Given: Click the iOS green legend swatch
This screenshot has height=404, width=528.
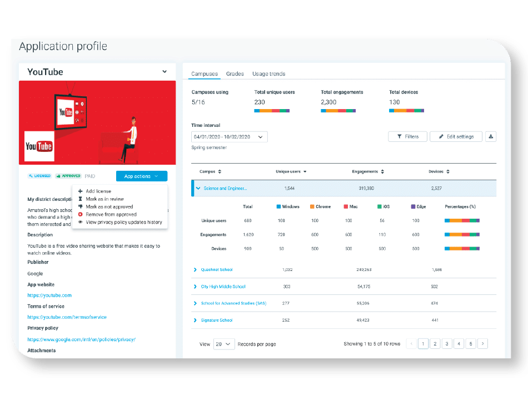Looking at the screenshot, I should [380, 206].
